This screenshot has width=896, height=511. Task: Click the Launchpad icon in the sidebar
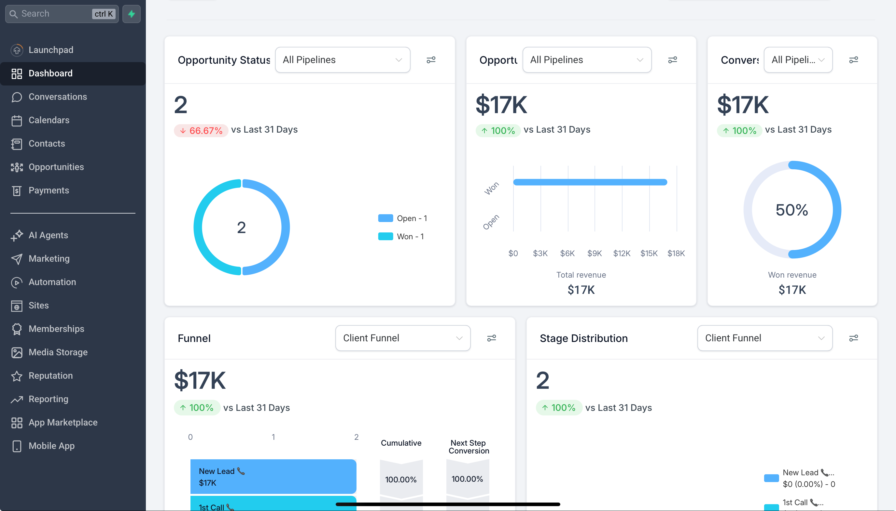pos(17,50)
